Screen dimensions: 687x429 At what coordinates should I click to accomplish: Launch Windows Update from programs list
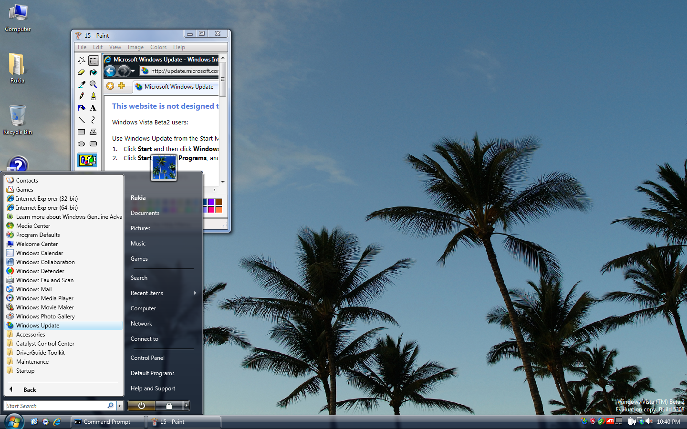coord(38,326)
